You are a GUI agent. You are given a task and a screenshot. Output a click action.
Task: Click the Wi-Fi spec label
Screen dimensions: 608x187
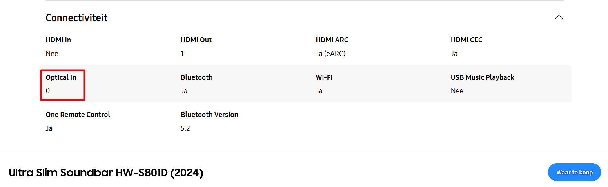[x=324, y=77]
